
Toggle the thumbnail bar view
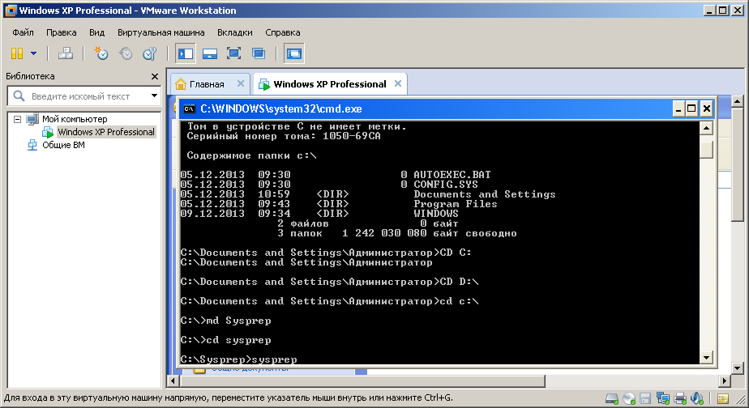(x=210, y=53)
